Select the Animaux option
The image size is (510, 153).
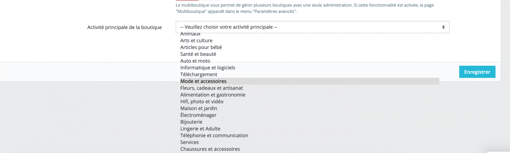click(x=190, y=34)
